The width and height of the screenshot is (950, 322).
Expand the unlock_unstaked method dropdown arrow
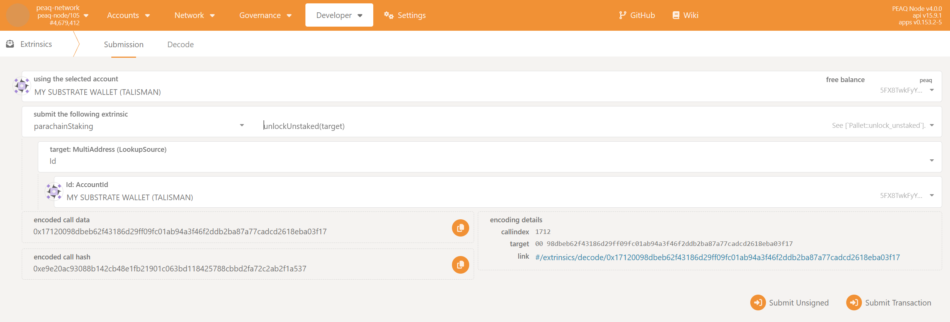tap(932, 126)
